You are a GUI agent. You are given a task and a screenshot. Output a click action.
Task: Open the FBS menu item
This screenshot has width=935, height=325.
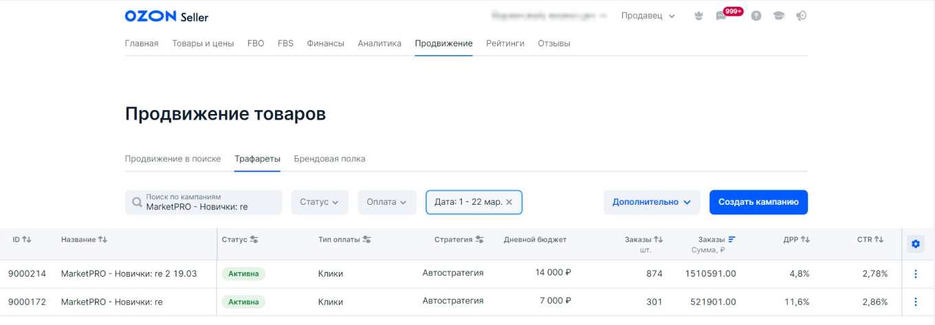click(x=285, y=43)
